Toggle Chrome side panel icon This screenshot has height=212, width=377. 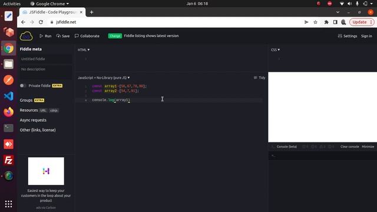335,22
